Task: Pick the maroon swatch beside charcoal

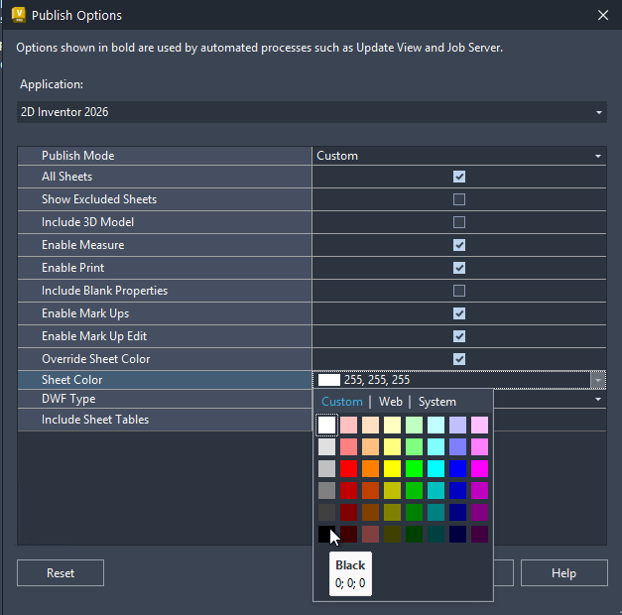Action: [348, 512]
